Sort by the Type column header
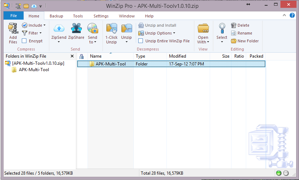 [x=150, y=56]
